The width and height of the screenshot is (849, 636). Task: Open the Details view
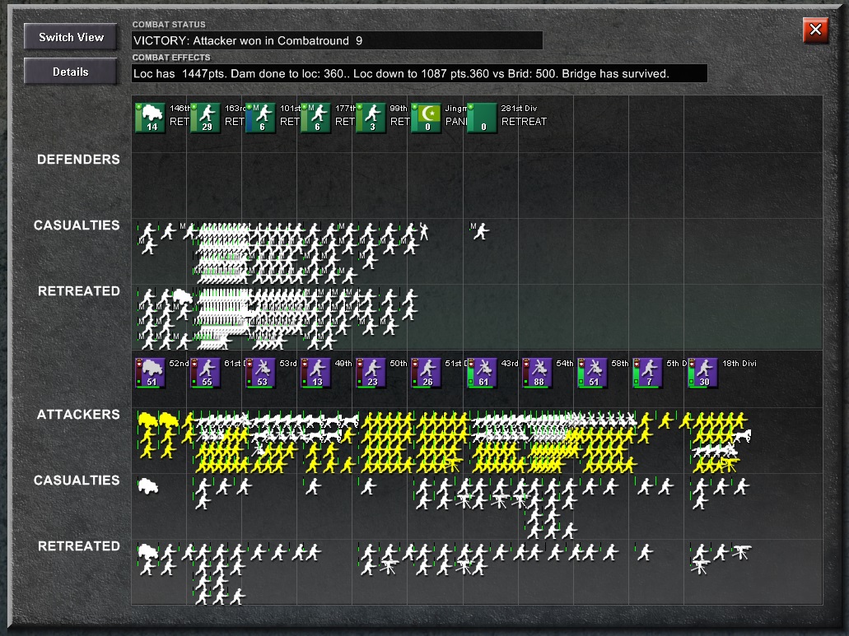click(70, 72)
